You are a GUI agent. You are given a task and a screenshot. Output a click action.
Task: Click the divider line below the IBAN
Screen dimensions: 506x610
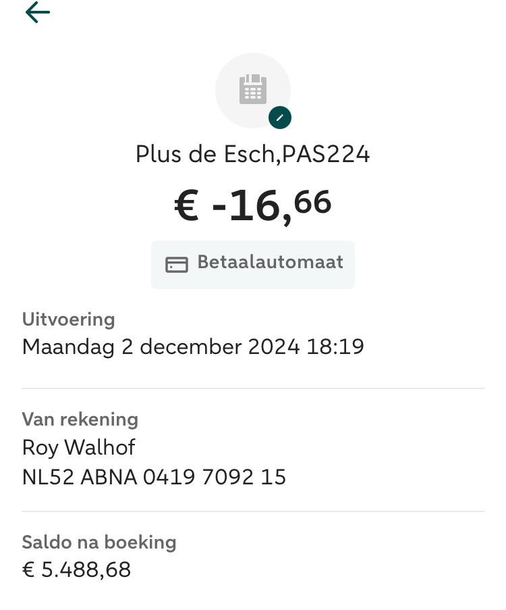tap(253, 511)
